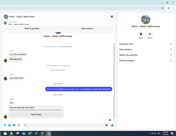Show hidden system tray icons

click(149, 134)
